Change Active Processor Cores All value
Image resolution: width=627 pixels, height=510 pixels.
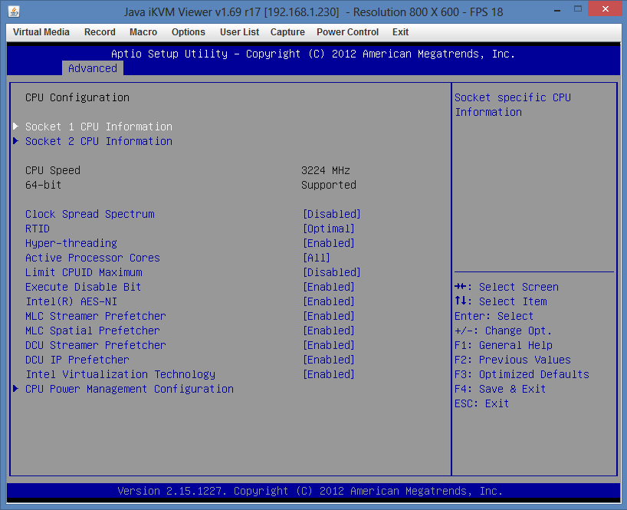point(317,258)
